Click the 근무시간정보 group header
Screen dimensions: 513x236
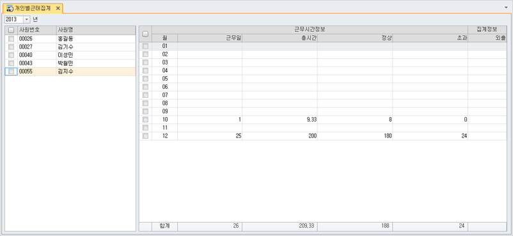(x=310, y=30)
